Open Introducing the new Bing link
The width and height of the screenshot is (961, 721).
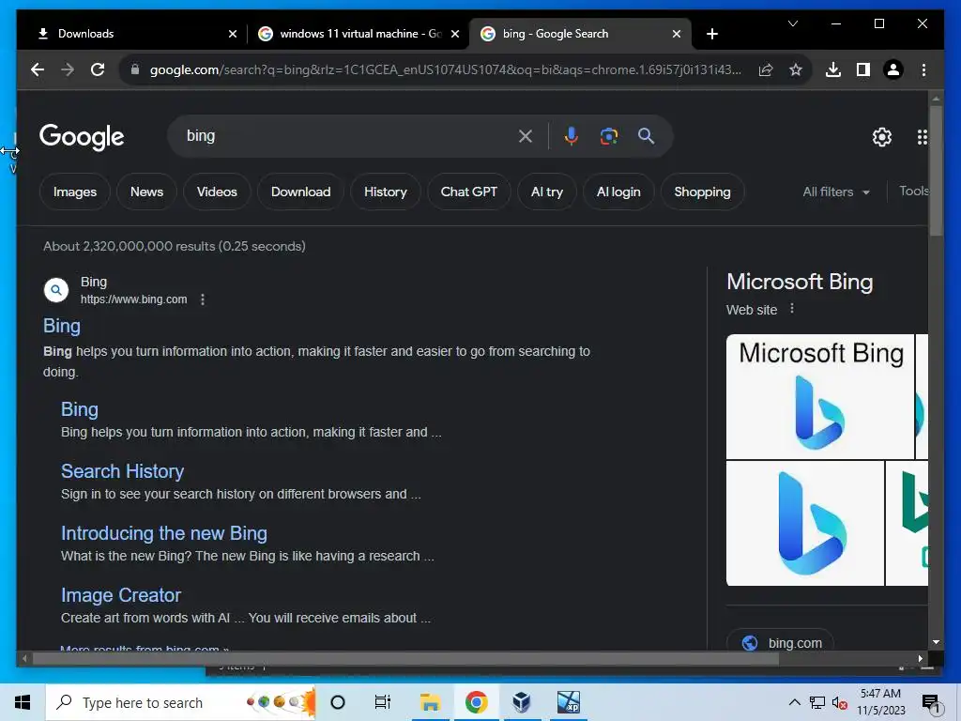click(164, 533)
